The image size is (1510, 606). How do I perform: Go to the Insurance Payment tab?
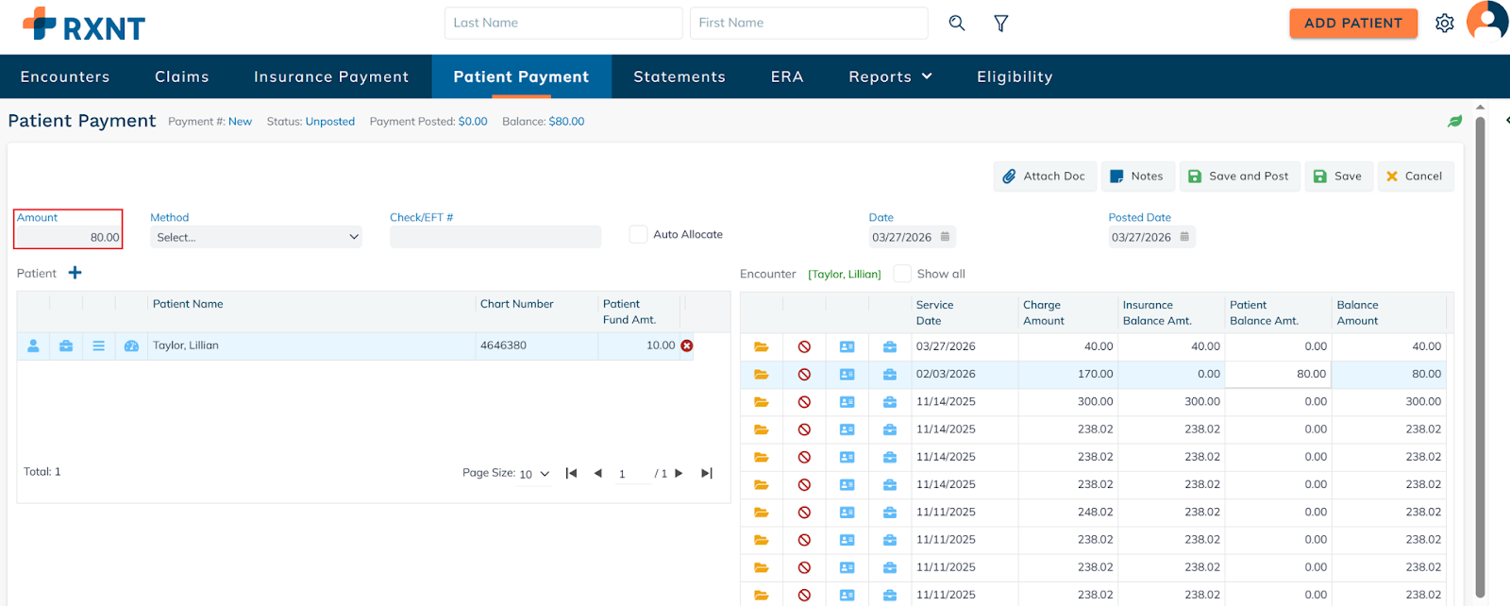point(331,76)
